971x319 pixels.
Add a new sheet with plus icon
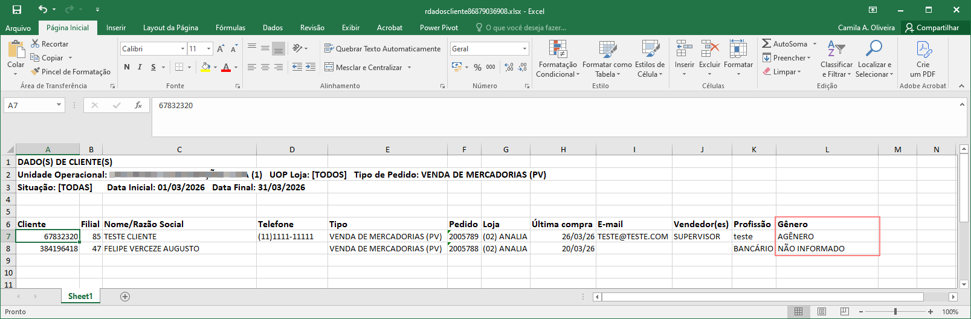pos(125,297)
